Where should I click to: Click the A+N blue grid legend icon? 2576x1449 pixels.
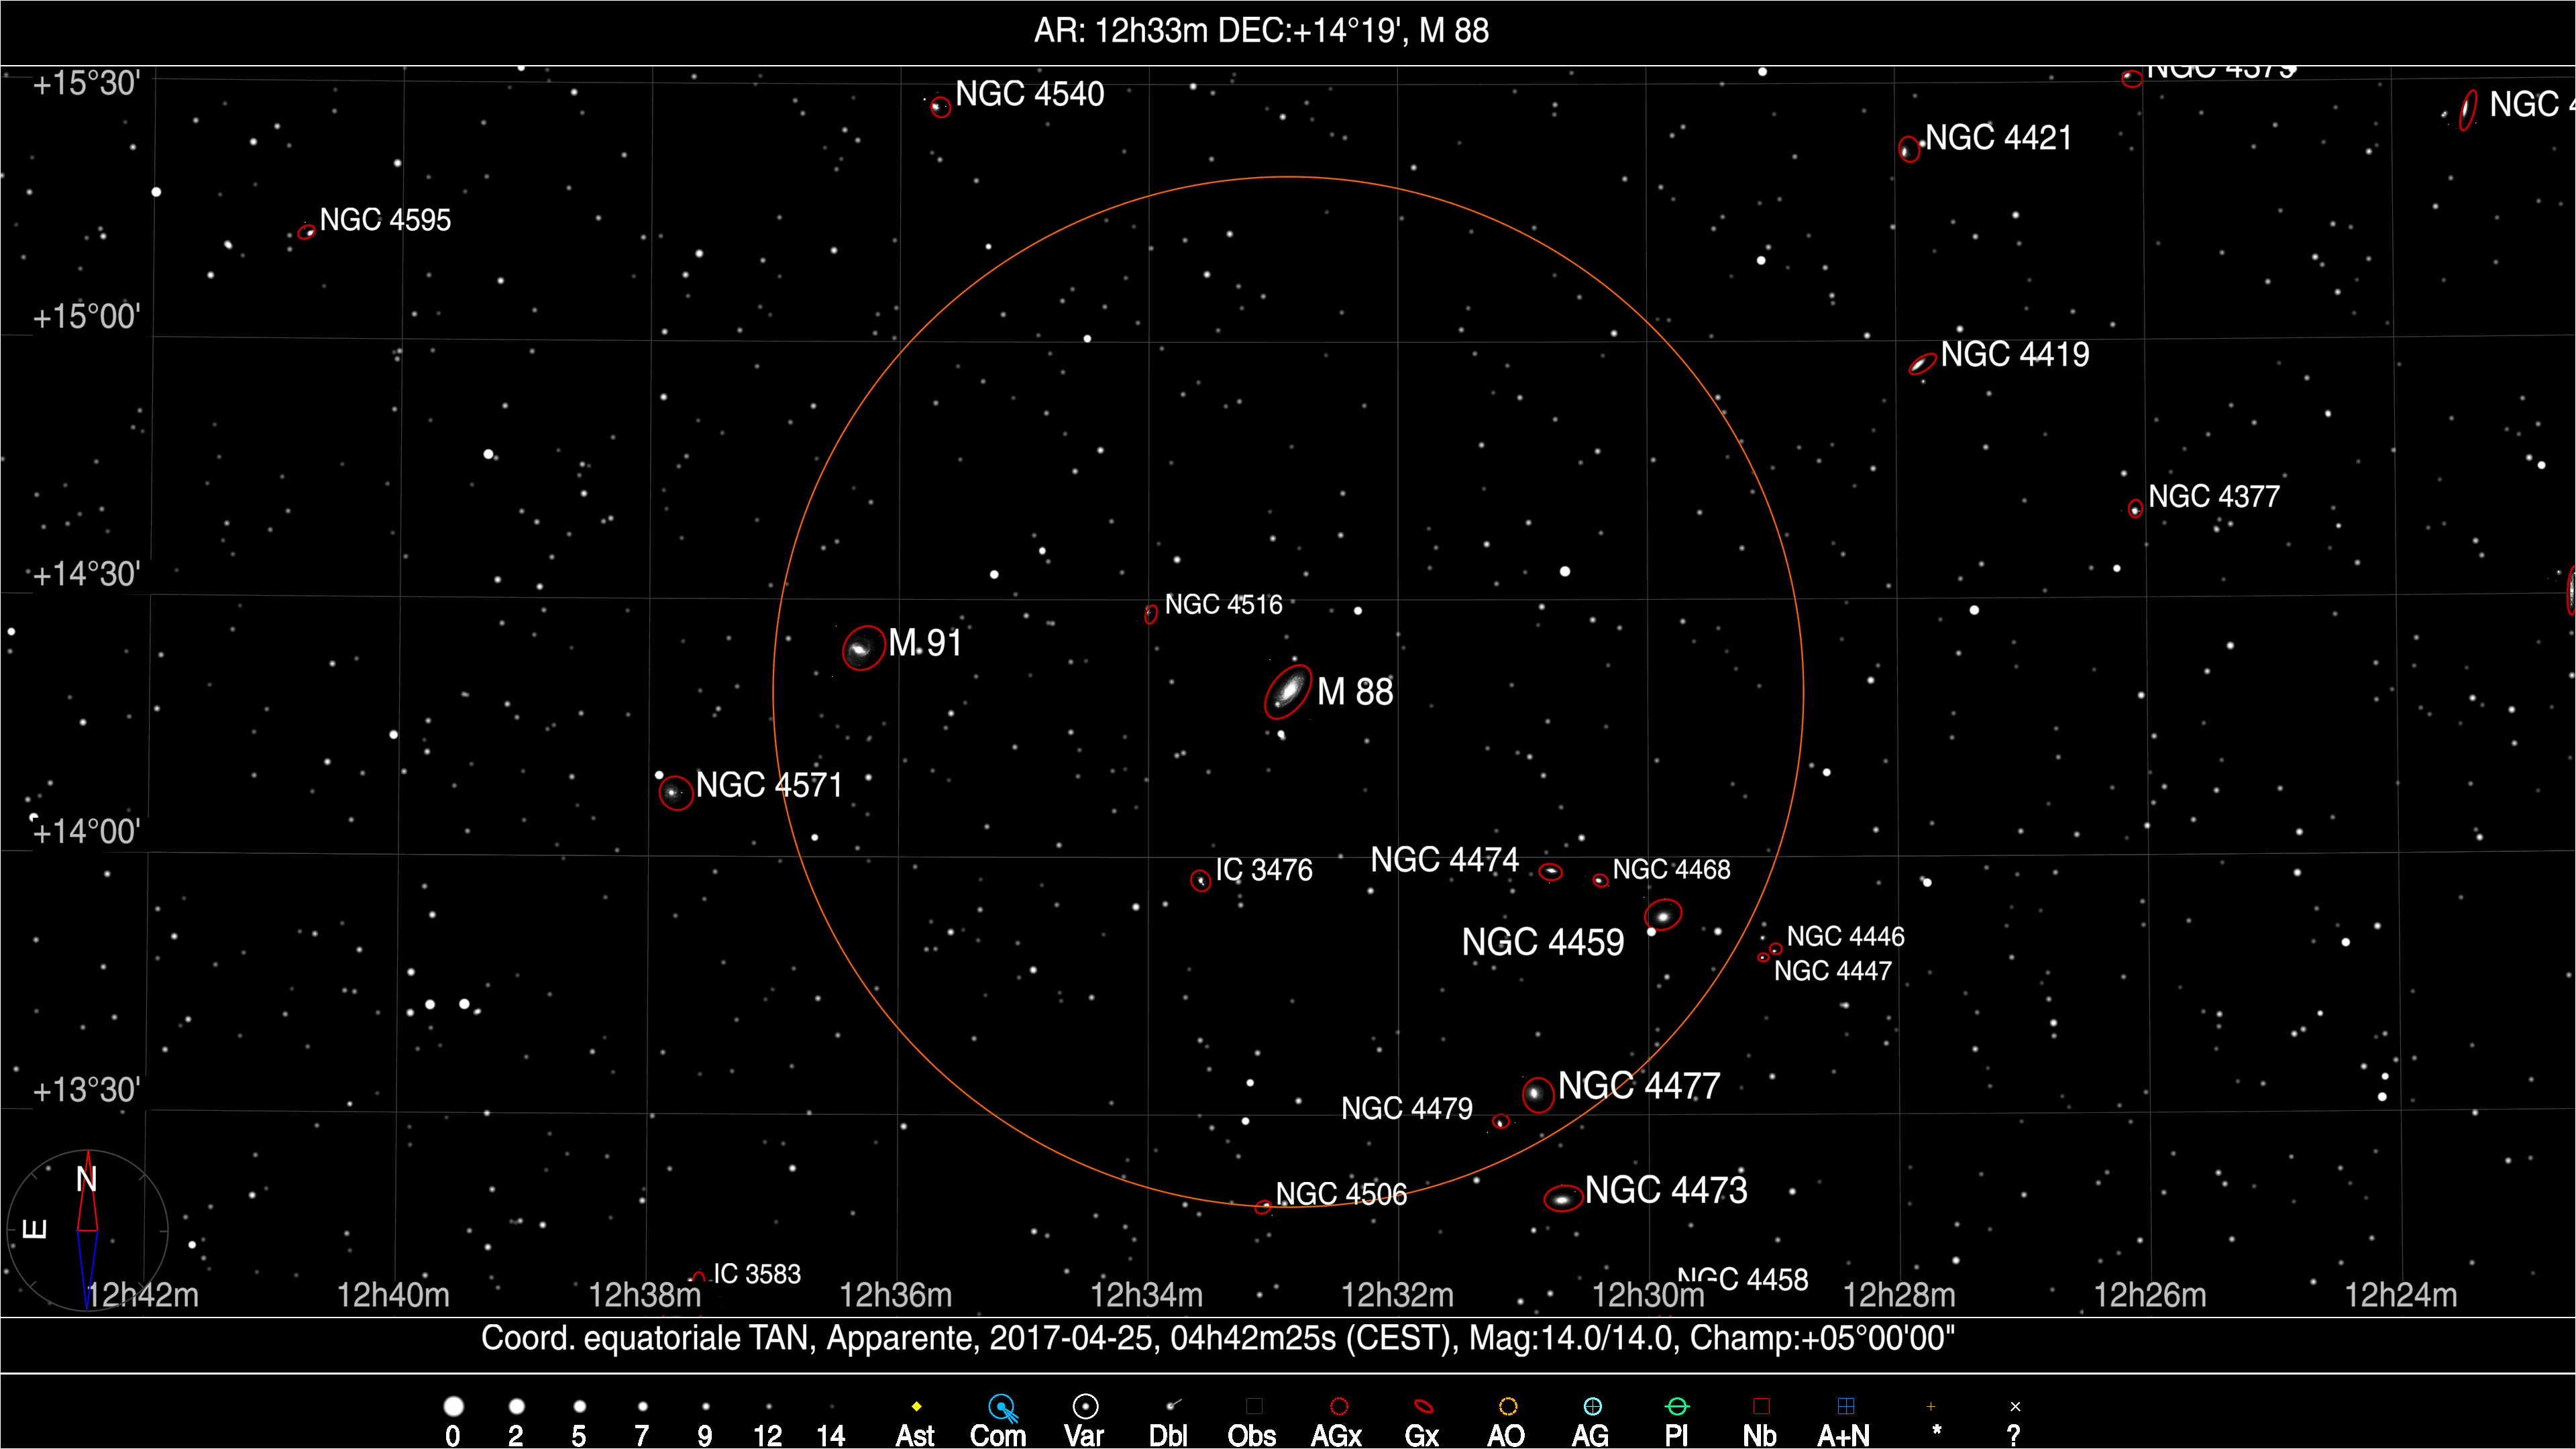click(x=1846, y=1407)
